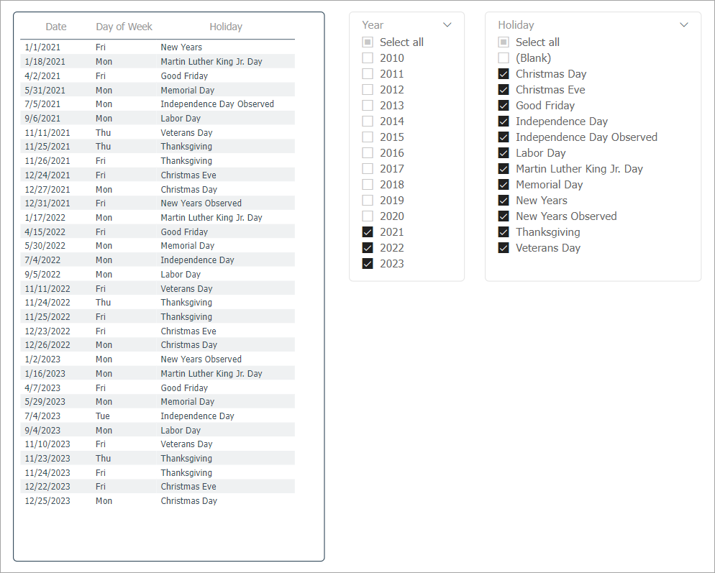Uncheck Veterans Day in Holiday slicer
Screen dimensions: 715x573
504,248
